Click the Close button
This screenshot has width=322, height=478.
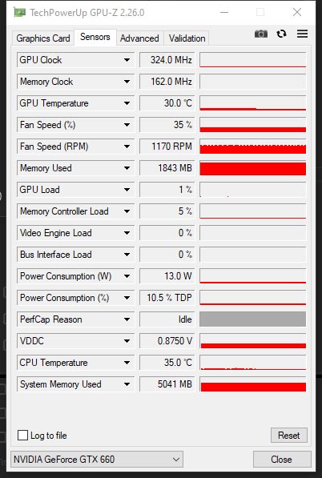pyautogui.click(x=282, y=459)
